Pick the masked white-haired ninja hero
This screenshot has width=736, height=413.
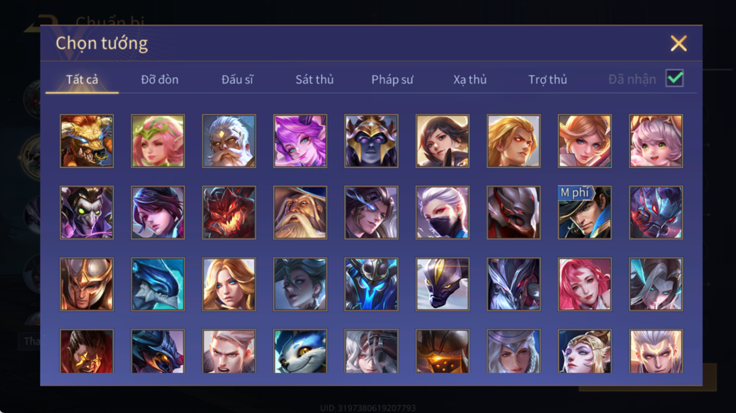click(x=443, y=212)
